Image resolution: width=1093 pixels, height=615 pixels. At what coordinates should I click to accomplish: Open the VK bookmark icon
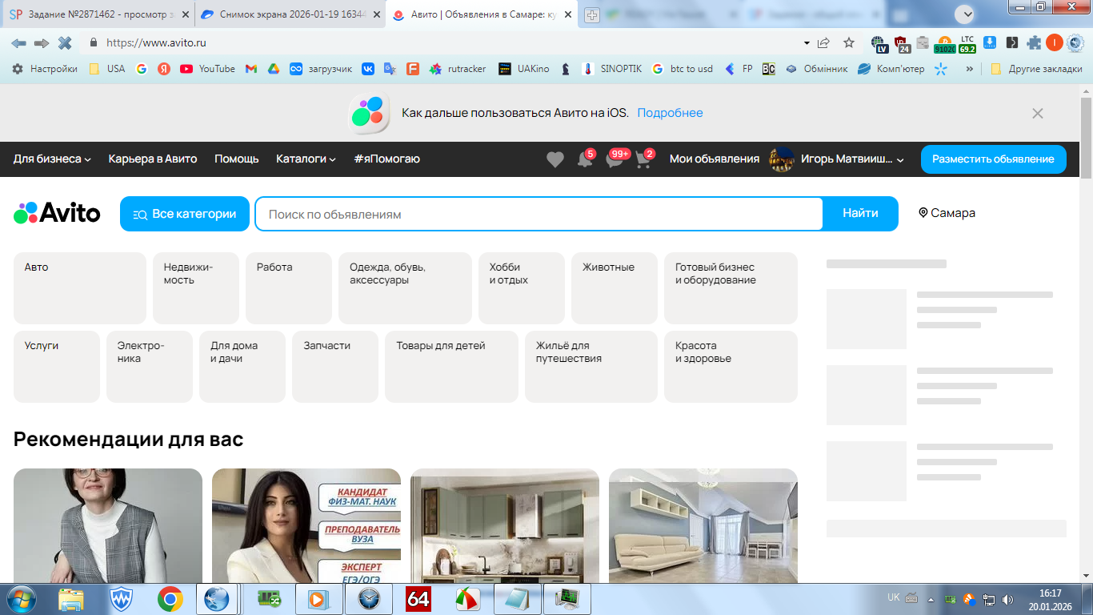(368, 69)
